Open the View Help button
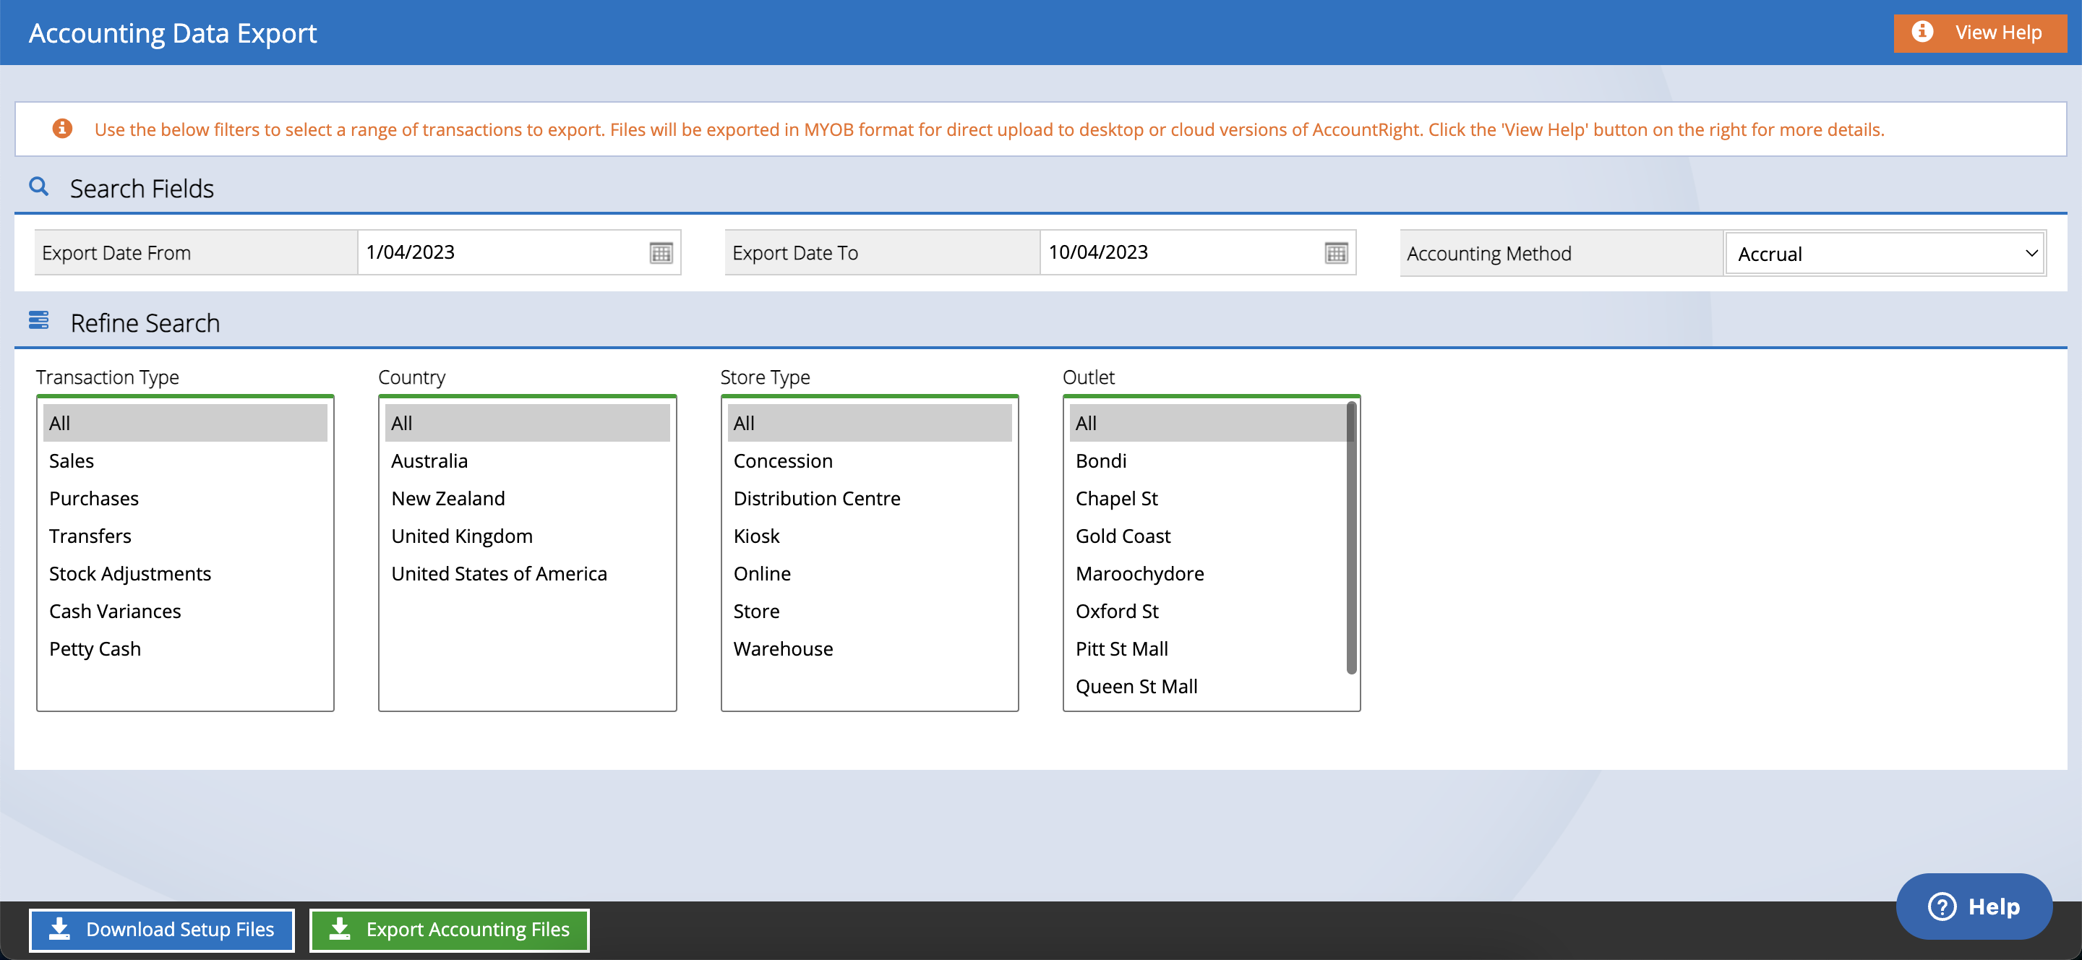2082x960 pixels. [1979, 33]
